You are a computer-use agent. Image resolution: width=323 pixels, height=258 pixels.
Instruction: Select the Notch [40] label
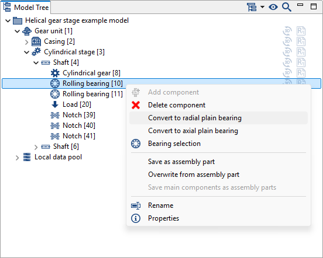coord(79,125)
